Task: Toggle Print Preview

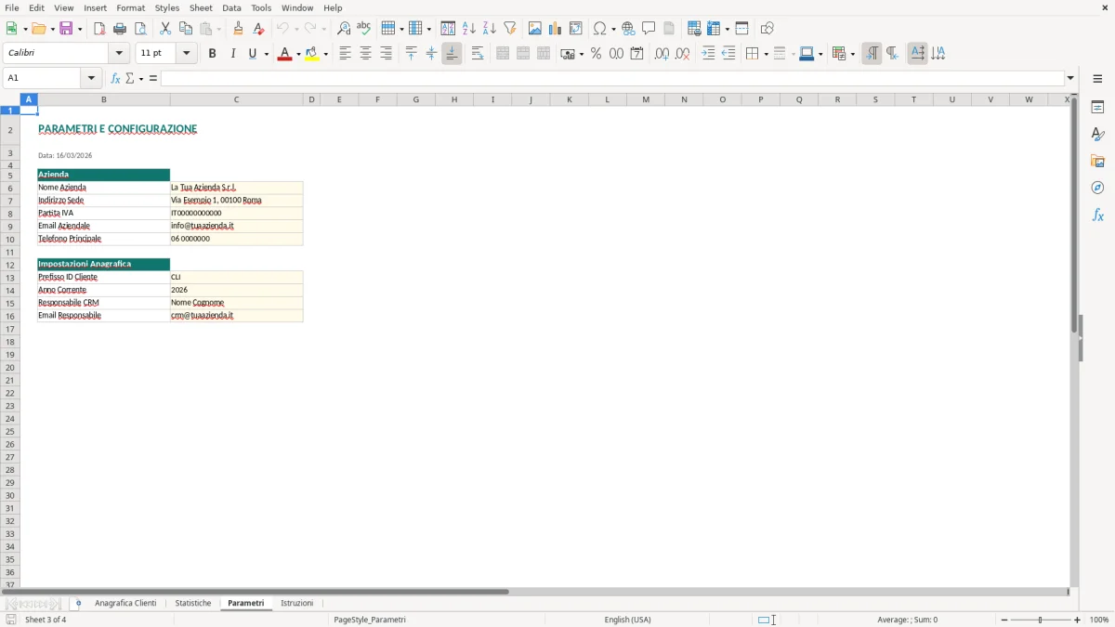Action: 140,29
